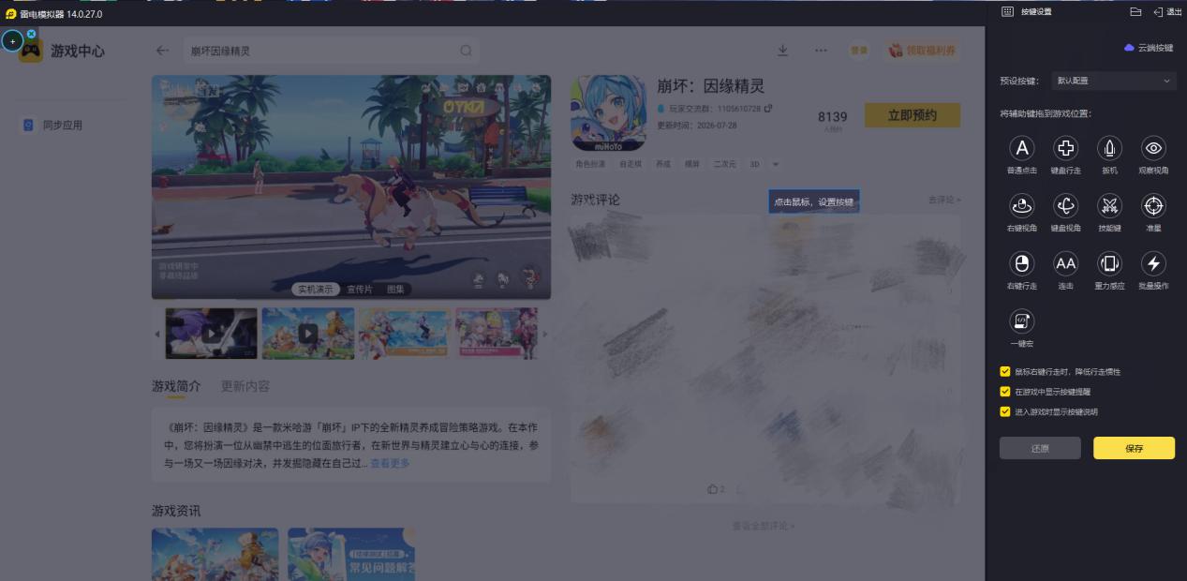The image size is (1187, 581).
Task: Open the 去评论 review link
Action: pyautogui.click(x=944, y=200)
